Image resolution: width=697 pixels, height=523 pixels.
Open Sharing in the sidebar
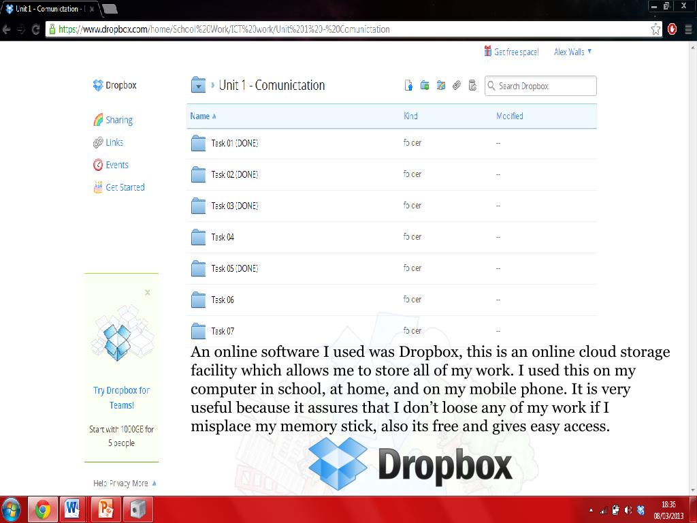(114, 120)
